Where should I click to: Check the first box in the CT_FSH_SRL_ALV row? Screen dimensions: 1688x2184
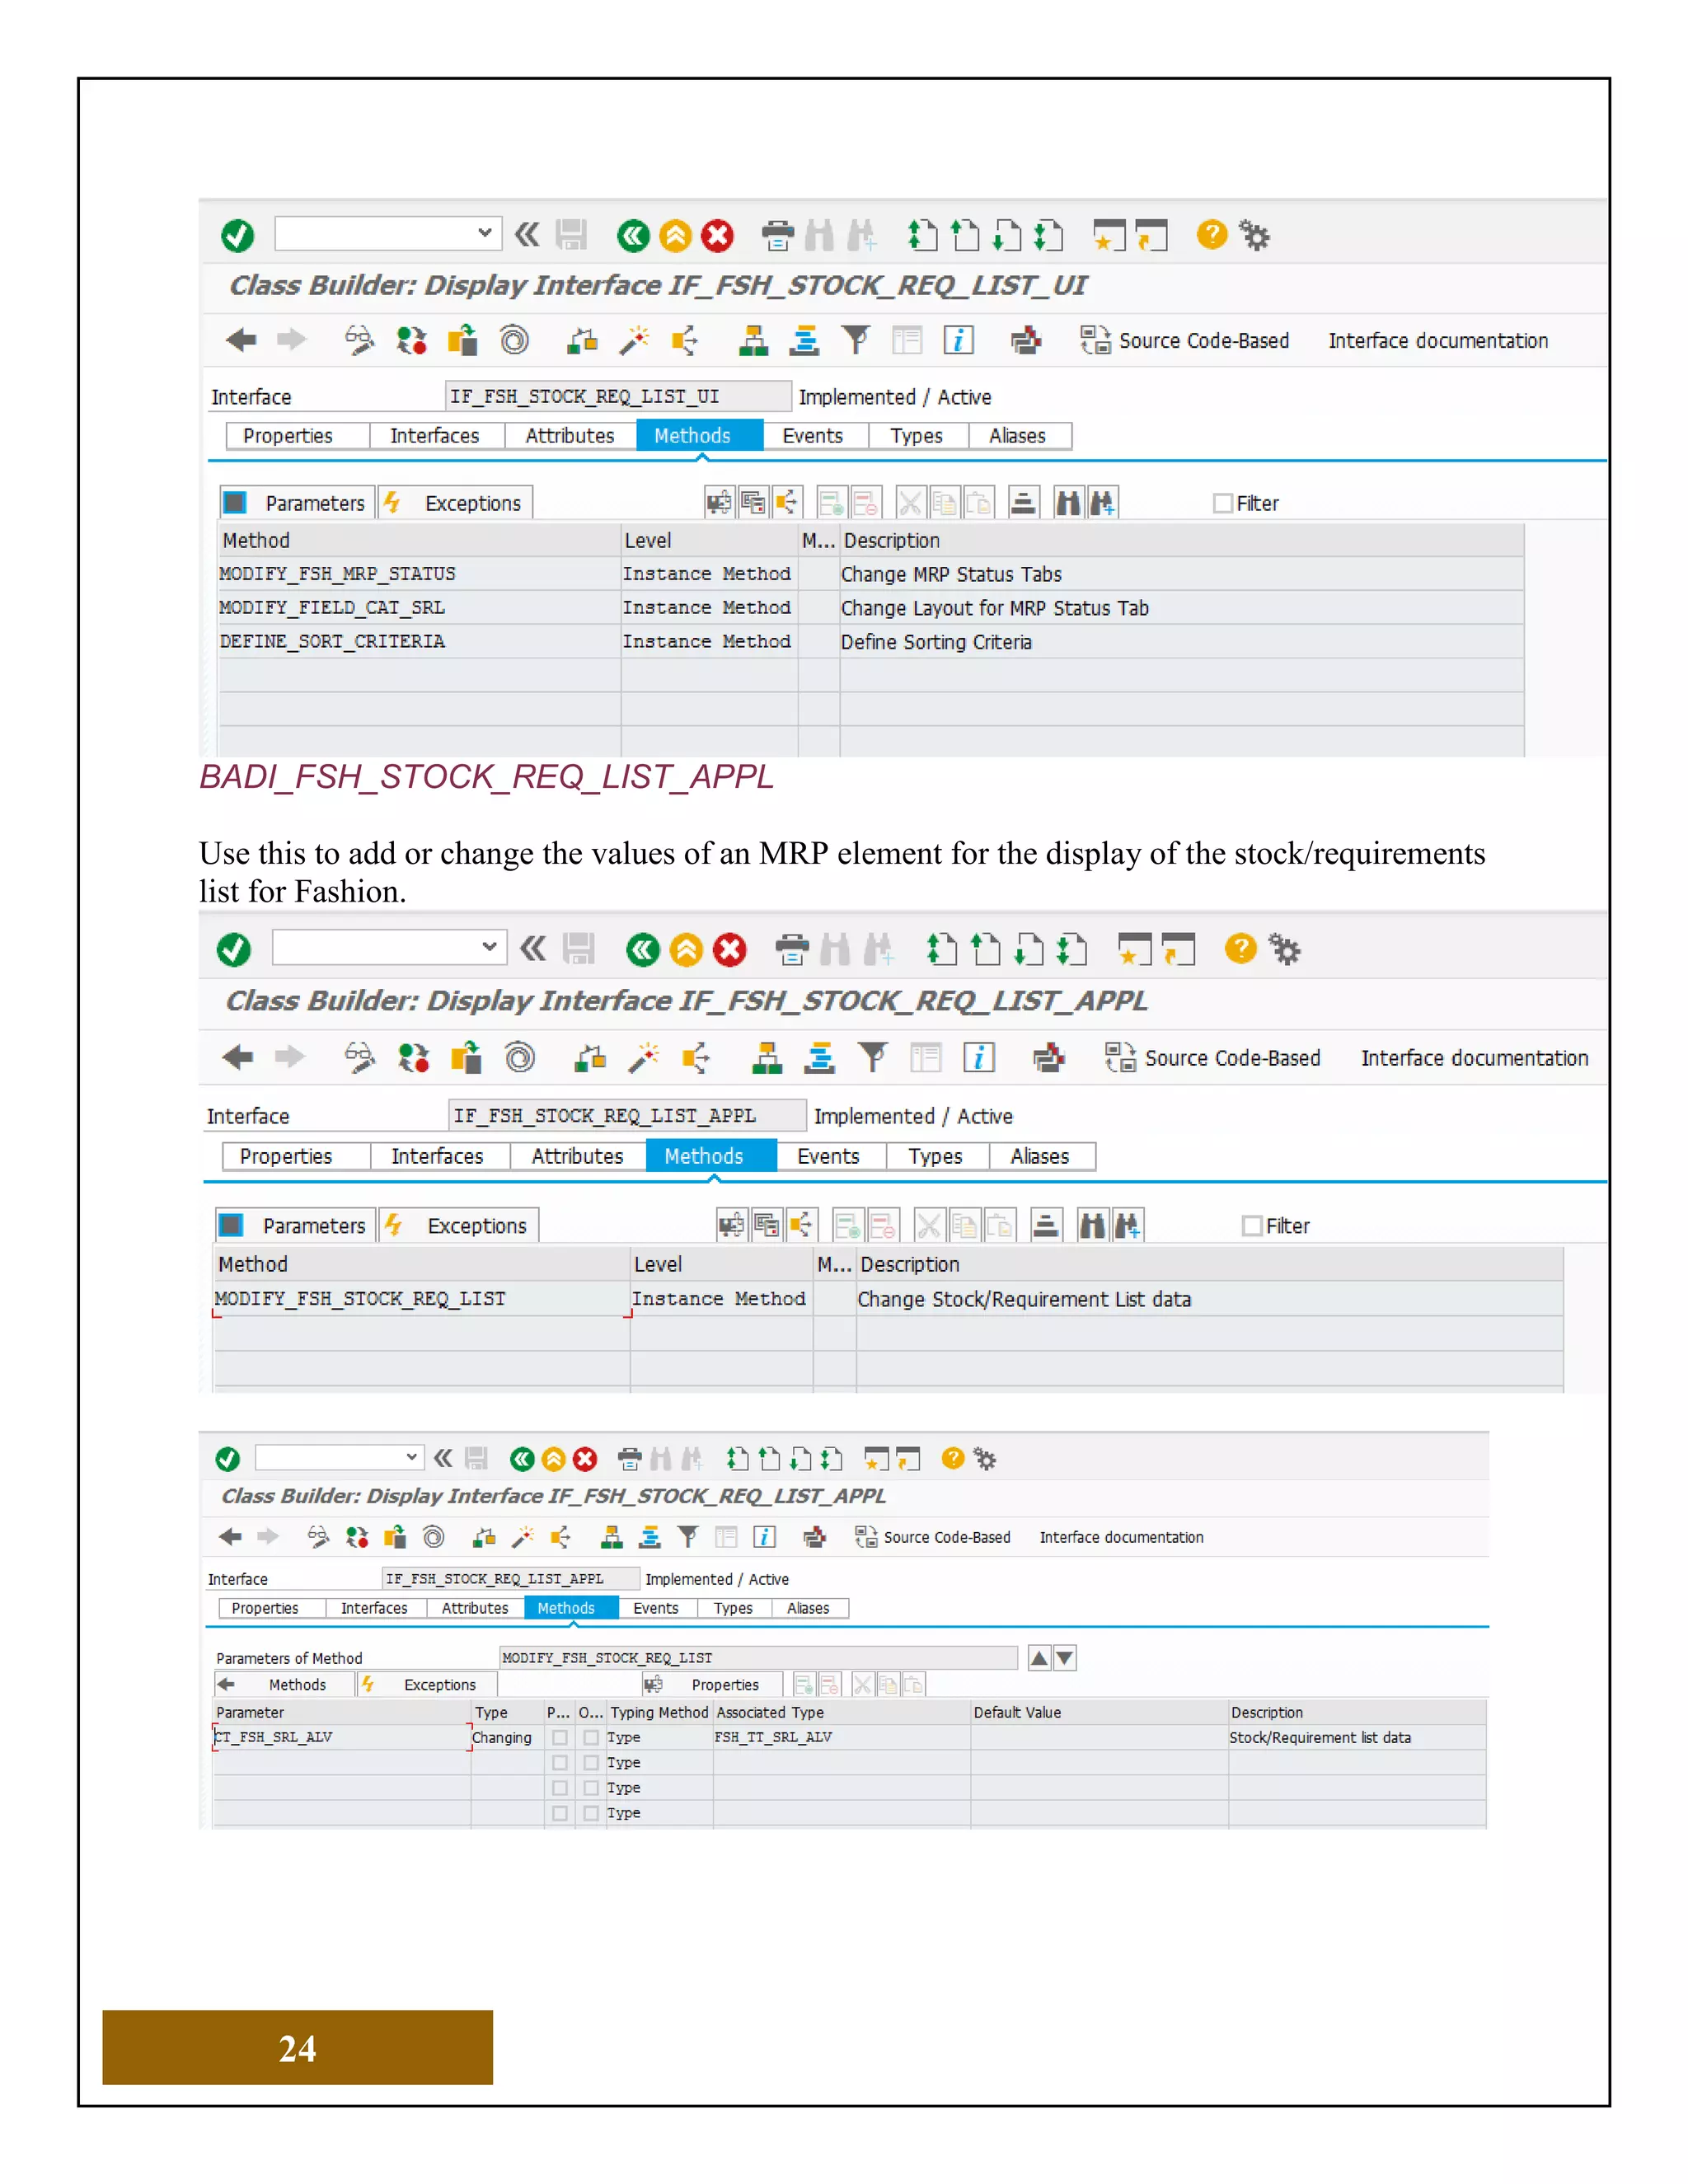560,1737
